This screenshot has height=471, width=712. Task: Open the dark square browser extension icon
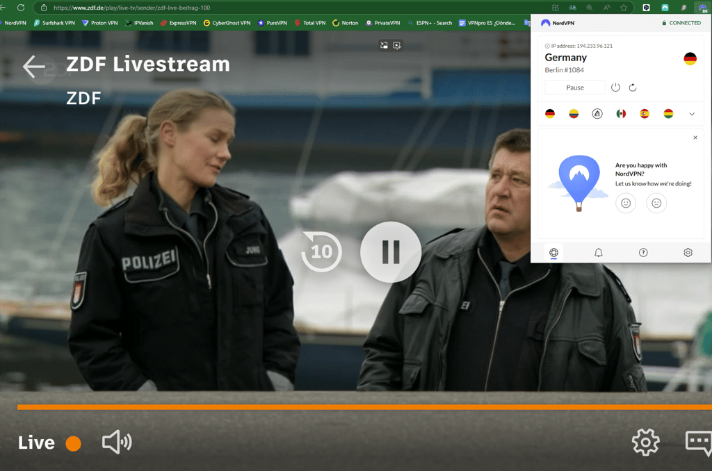(x=646, y=8)
